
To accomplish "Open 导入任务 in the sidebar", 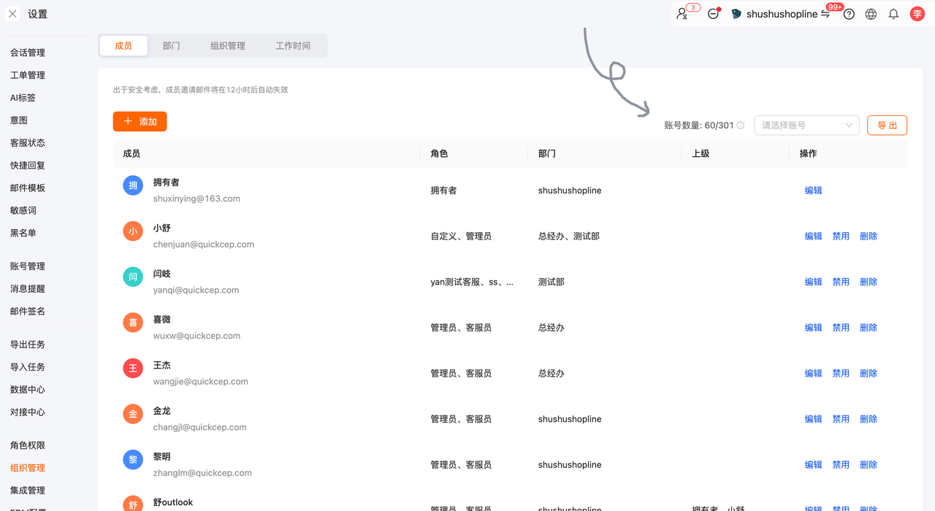I will point(28,367).
